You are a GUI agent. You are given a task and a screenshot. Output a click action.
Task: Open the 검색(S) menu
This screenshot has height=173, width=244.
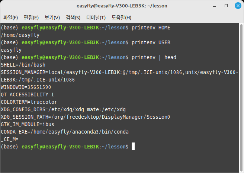coord(73,17)
